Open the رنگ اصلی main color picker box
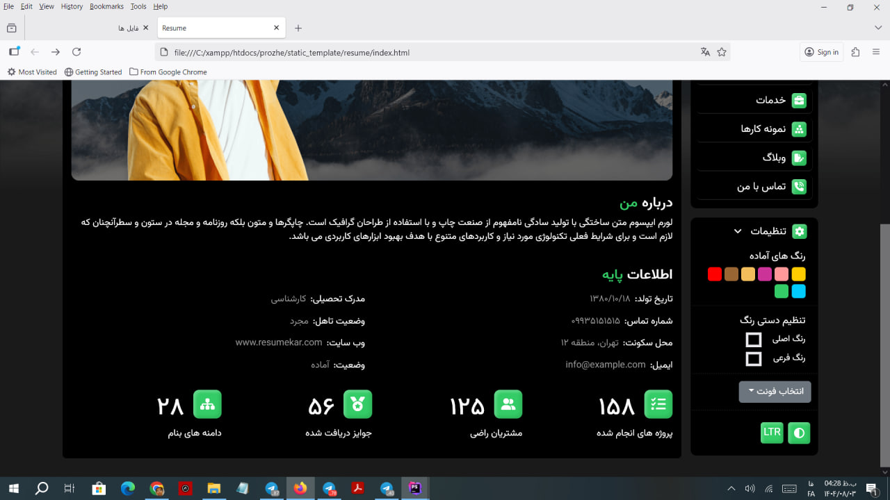 point(753,340)
